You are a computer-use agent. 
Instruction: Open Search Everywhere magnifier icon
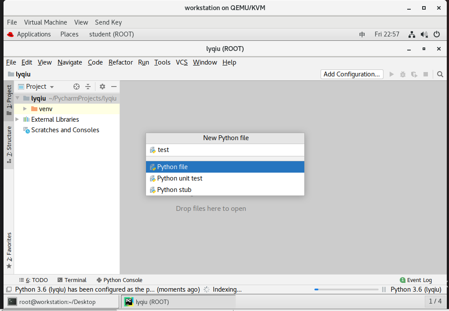(440, 74)
